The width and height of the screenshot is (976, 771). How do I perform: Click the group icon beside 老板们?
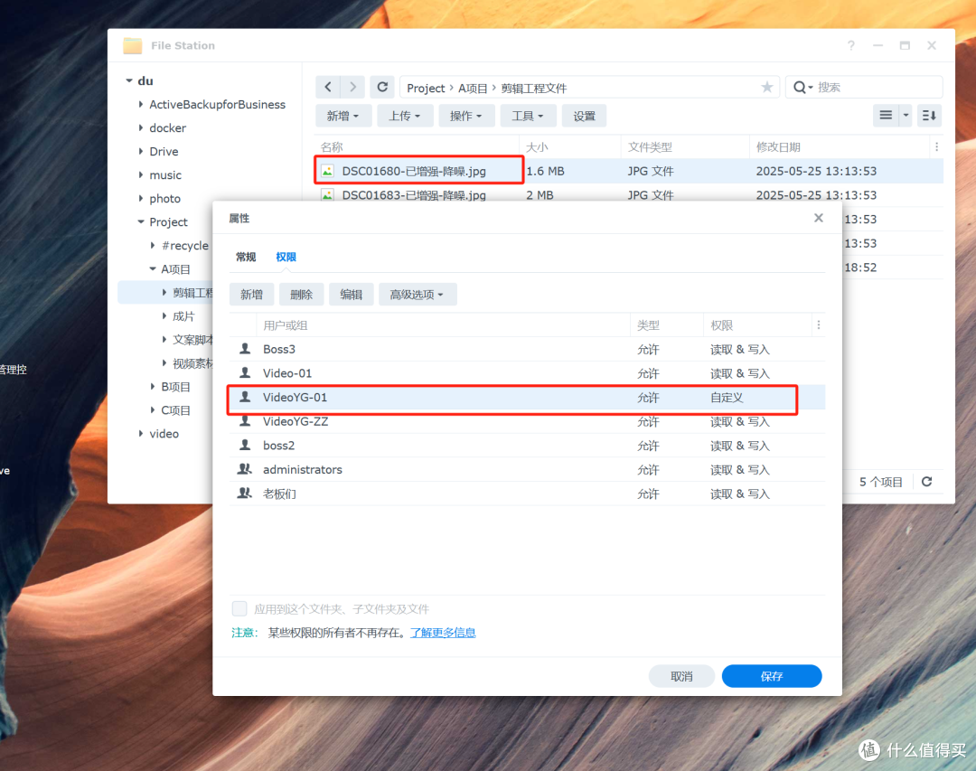(x=245, y=494)
